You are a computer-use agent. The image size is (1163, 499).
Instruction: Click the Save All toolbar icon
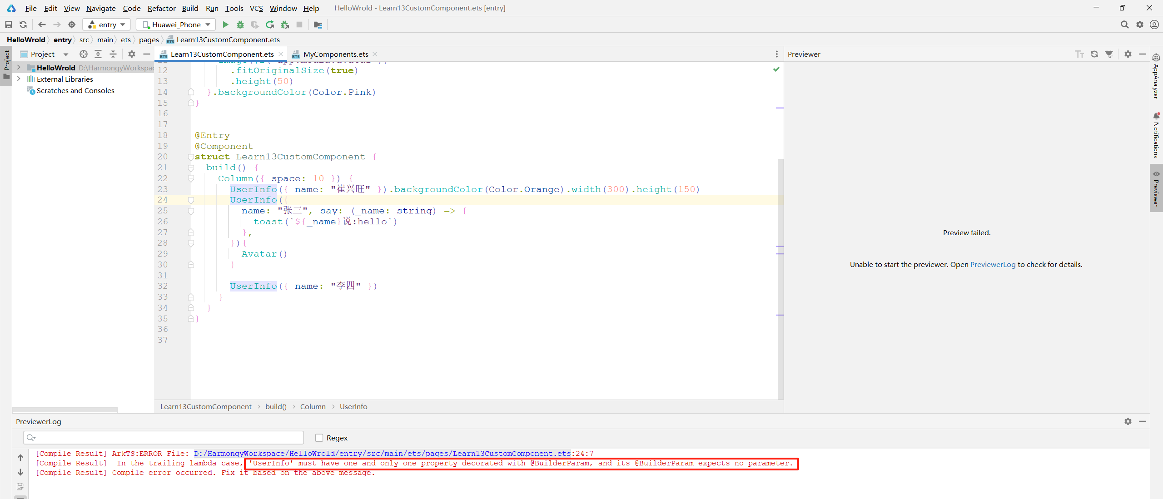9,25
